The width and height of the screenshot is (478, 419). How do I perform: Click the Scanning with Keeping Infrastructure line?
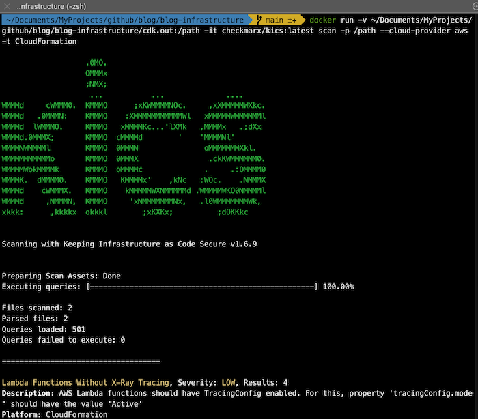coord(129,244)
